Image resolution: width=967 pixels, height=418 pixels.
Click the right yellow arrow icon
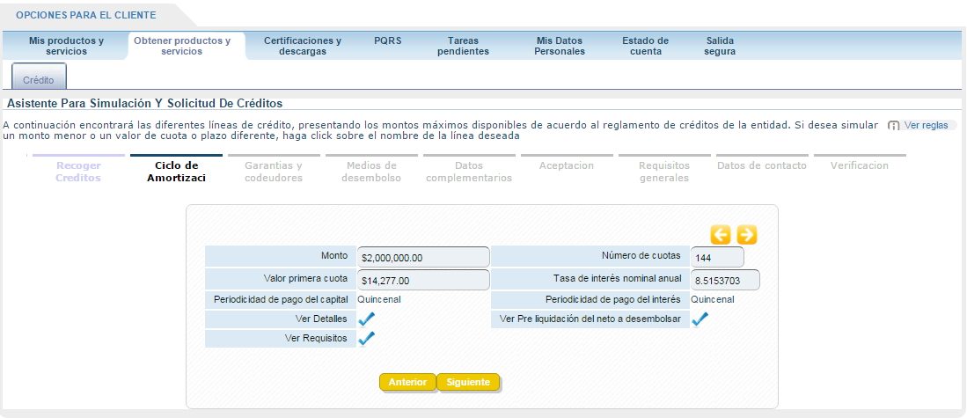click(x=747, y=234)
